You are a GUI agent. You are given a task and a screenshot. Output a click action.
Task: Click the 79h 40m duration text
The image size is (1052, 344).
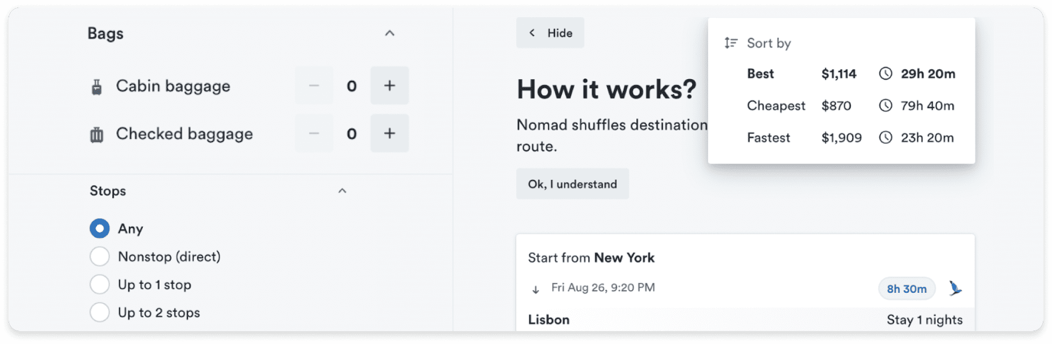coord(928,106)
